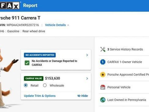Click the blue 1-Owner badge icon

point(103,62)
